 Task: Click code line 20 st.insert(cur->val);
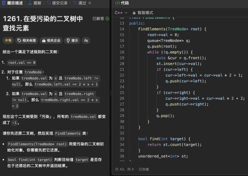click(x=179, y=64)
